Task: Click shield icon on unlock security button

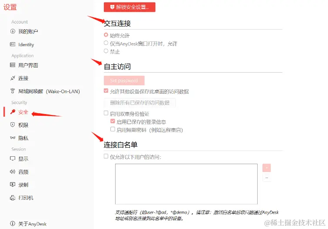Action: coord(113,7)
